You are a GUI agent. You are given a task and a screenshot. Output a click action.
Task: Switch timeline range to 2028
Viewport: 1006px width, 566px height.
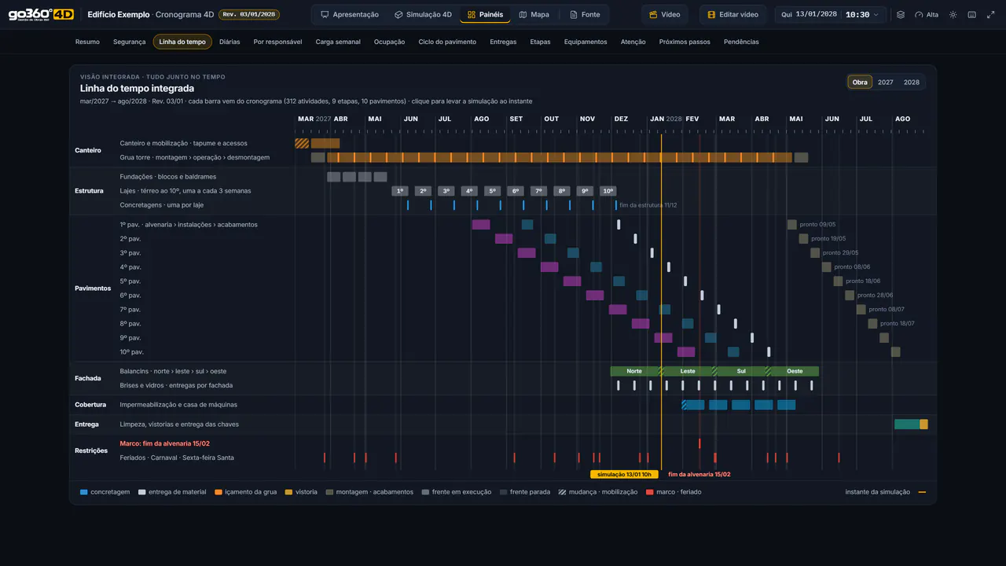[x=912, y=82]
